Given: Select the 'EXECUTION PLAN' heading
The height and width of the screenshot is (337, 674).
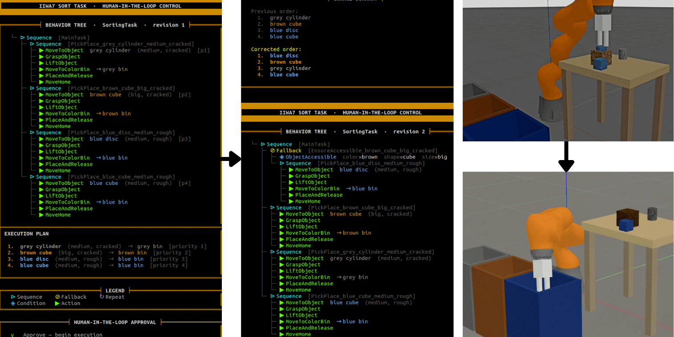Looking at the screenshot, I should click(x=27, y=234).
